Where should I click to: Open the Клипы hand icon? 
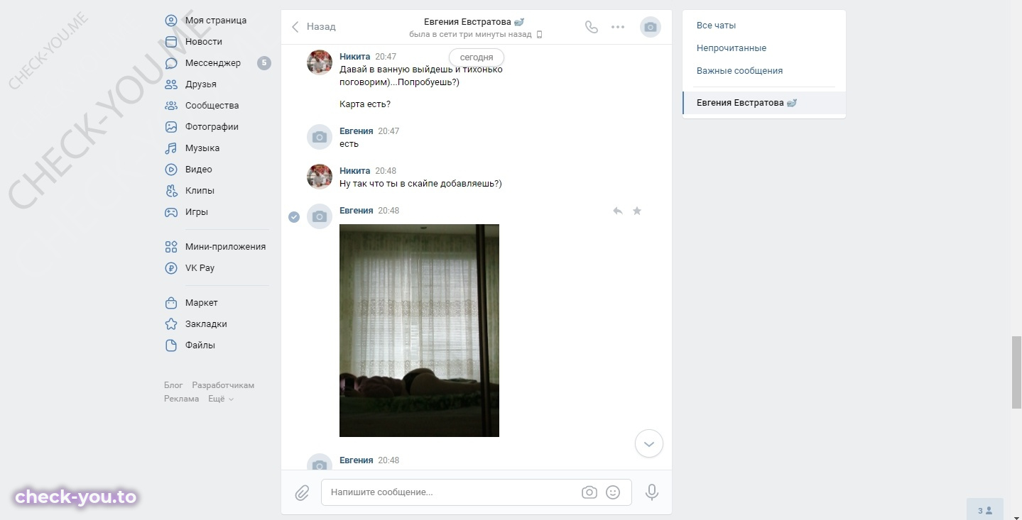pyautogui.click(x=171, y=191)
